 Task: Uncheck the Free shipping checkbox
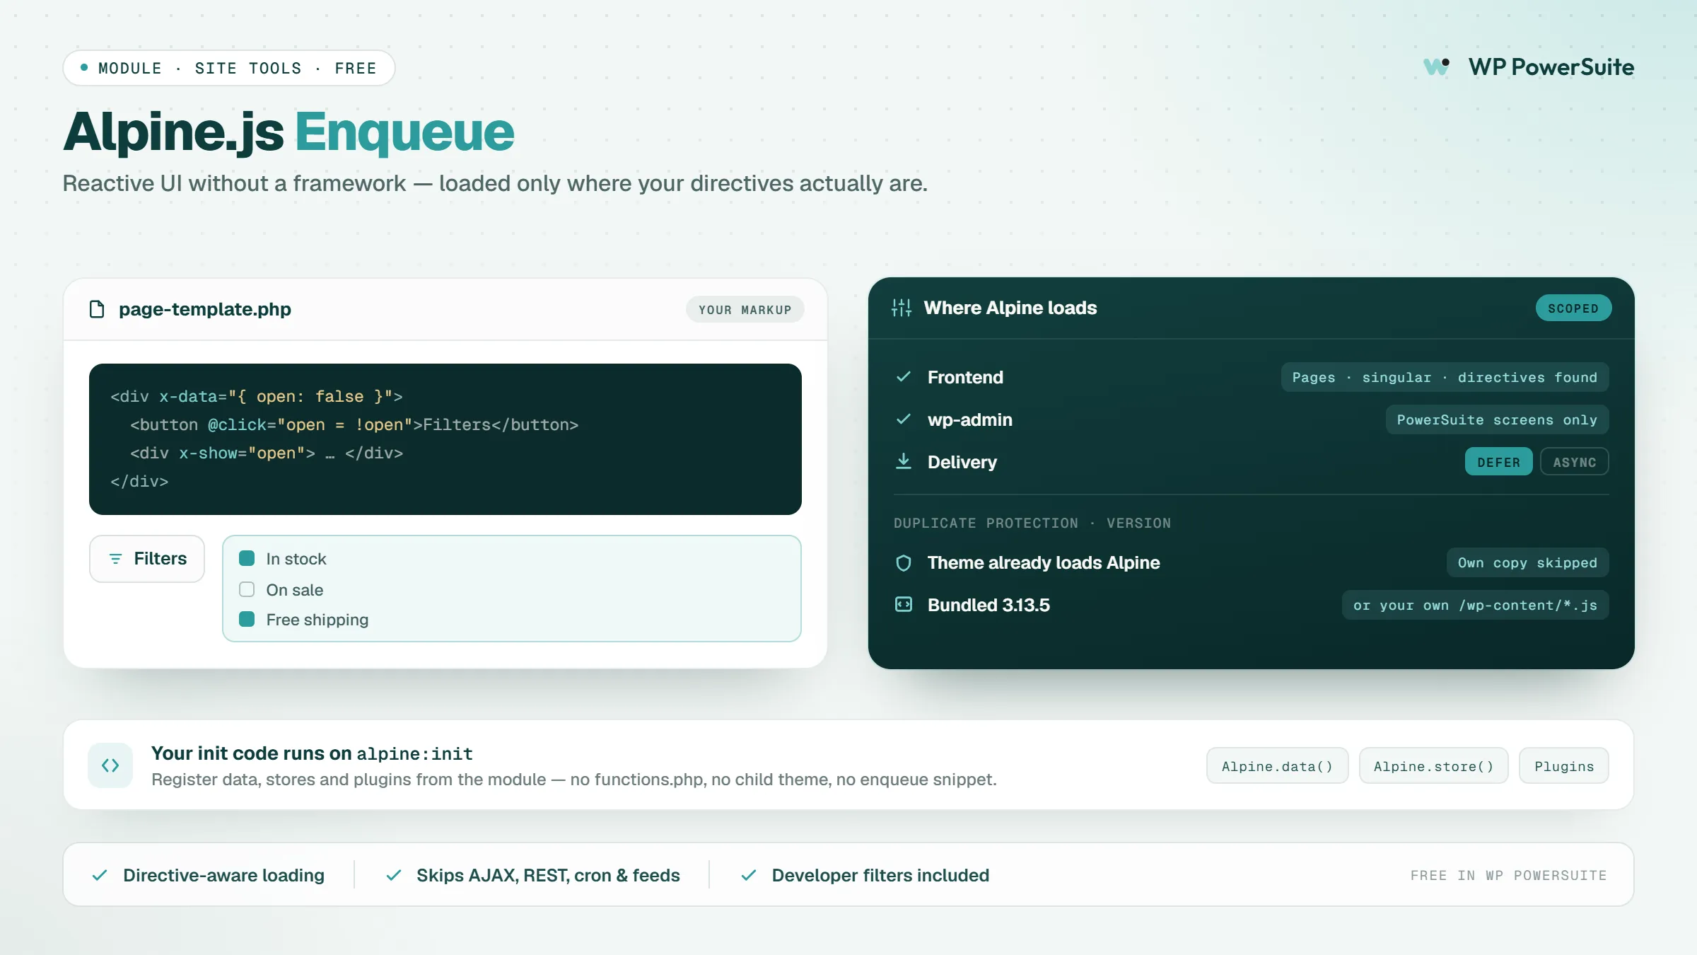[x=247, y=620]
